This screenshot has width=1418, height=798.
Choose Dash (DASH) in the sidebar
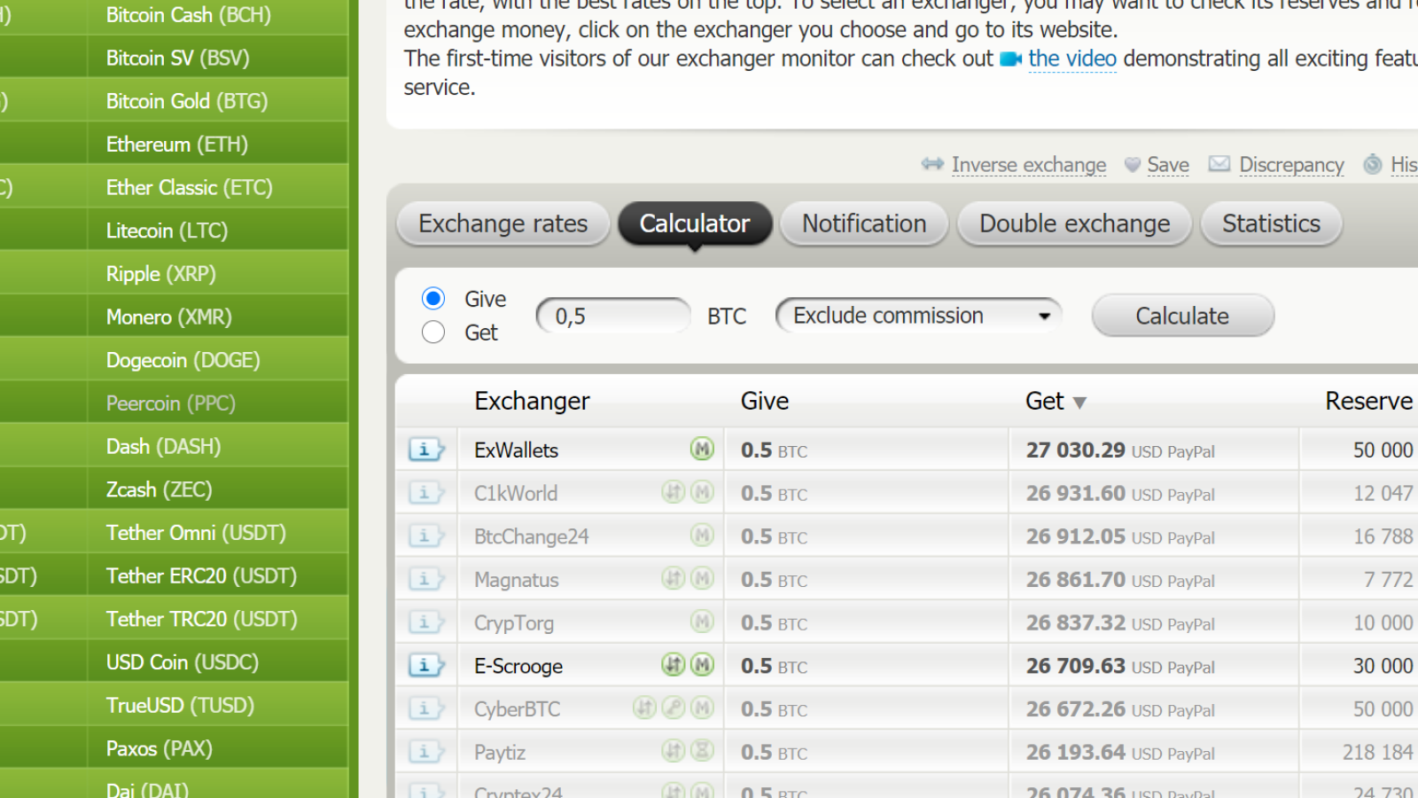pos(164,446)
